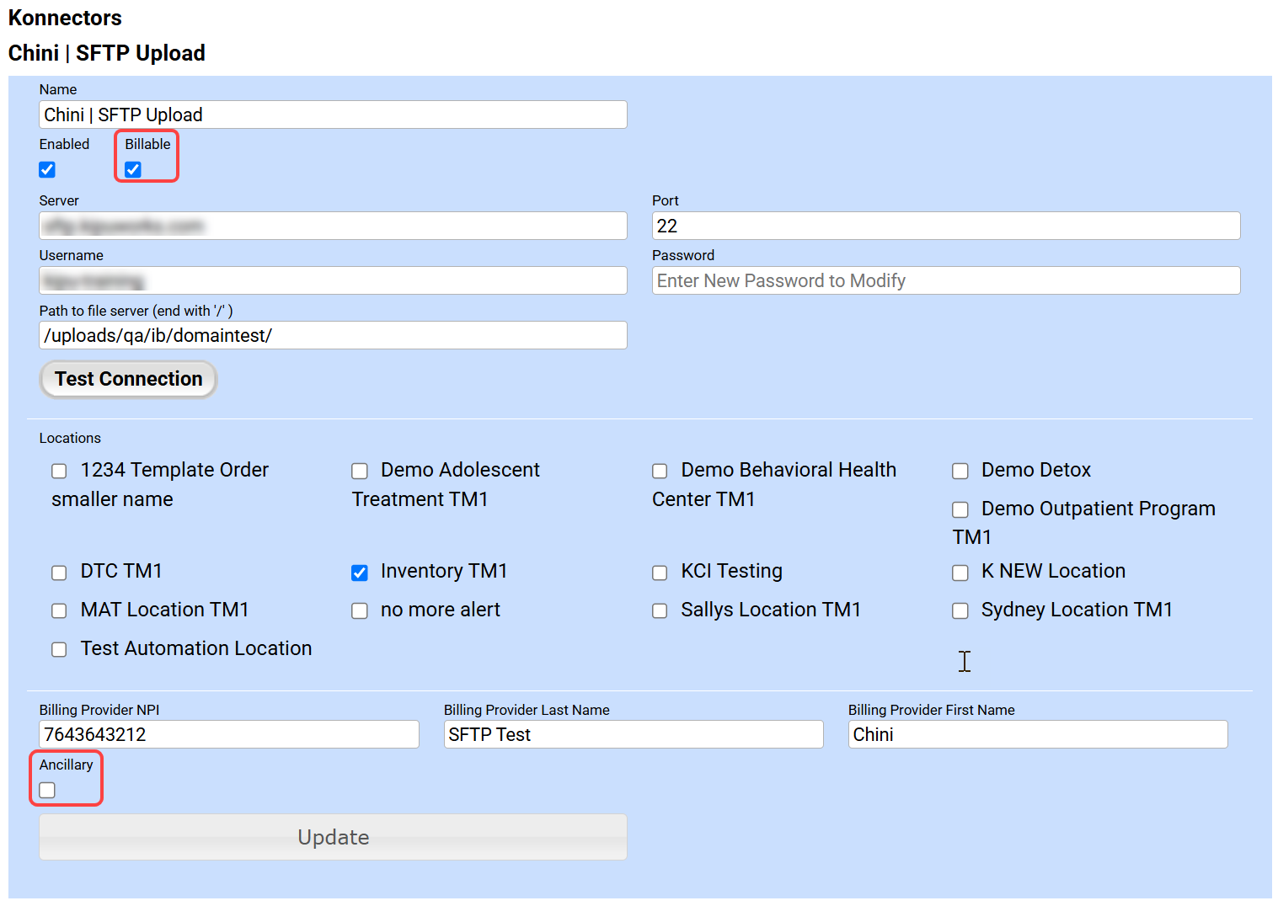Viewport: 1278px width, 906px height.
Task: Edit the Billing Provider NPI field
Action: [228, 734]
